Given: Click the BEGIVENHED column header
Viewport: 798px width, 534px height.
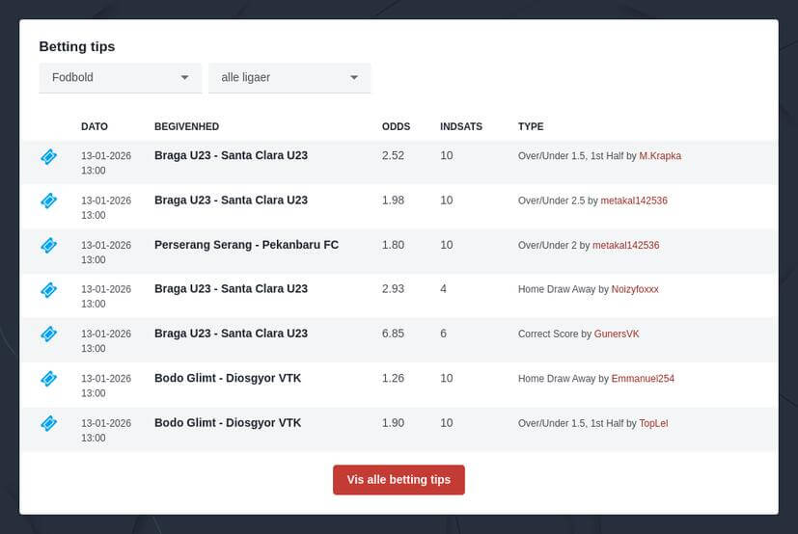Looking at the screenshot, I should (187, 126).
